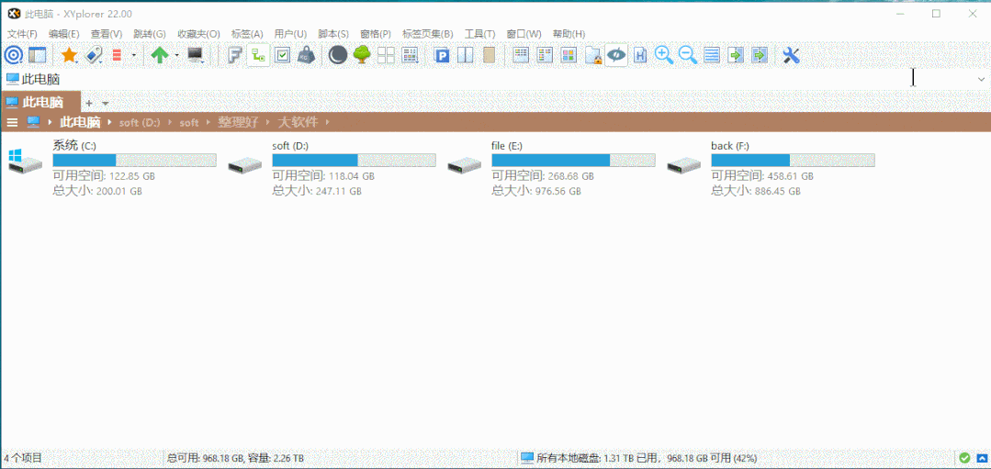Toggle the dark moon mode icon
This screenshot has width=991, height=469.
point(338,56)
